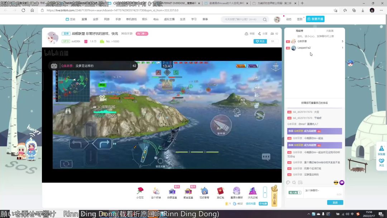Click the purple chat icon above input
Image resolution: width=387 pixels, height=218 pixels.
tap(342, 183)
